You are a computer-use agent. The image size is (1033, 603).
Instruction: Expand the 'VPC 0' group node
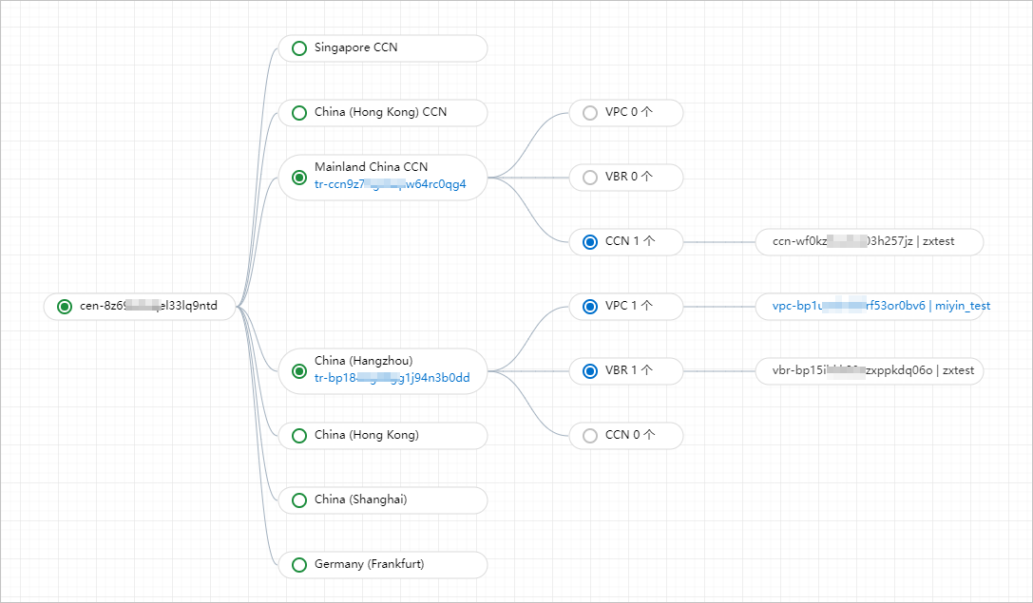pos(626,113)
